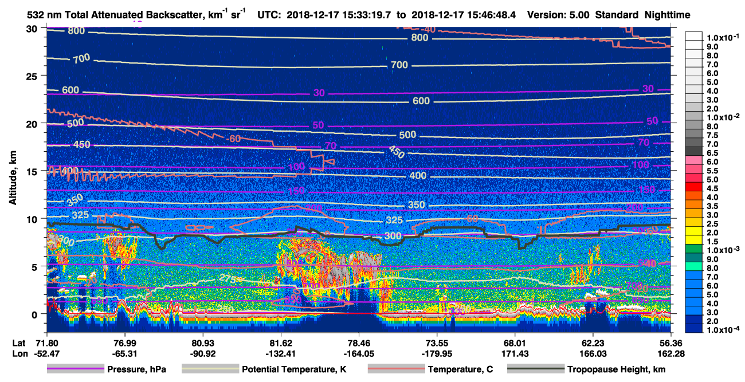Click latitude value 78.46
The height and width of the screenshot is (382, 745).
(359, 344)
